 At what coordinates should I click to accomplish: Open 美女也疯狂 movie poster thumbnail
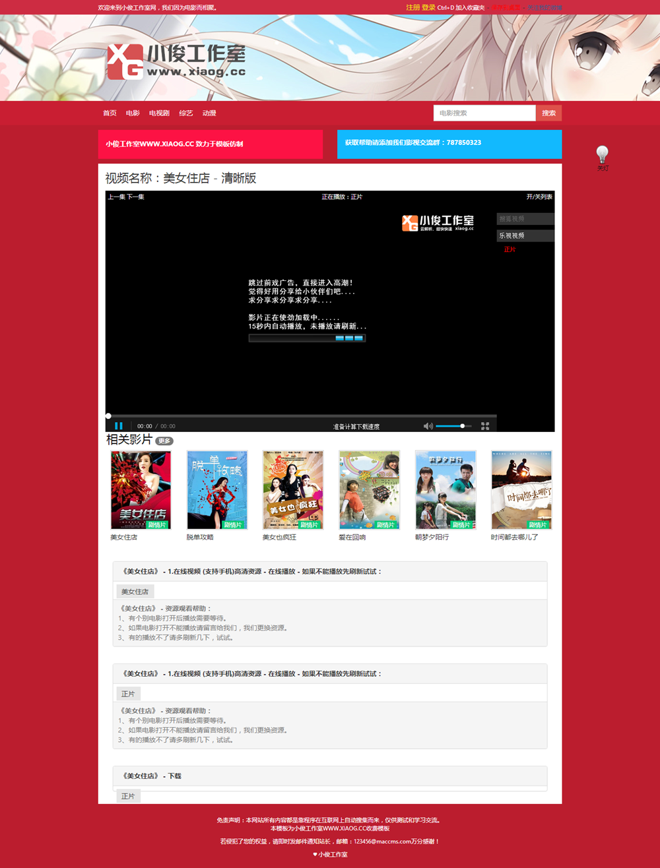[293, 490]
